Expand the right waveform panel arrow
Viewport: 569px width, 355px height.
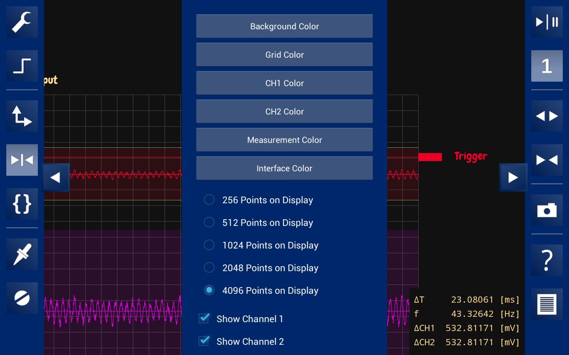(x=513, y=177)
